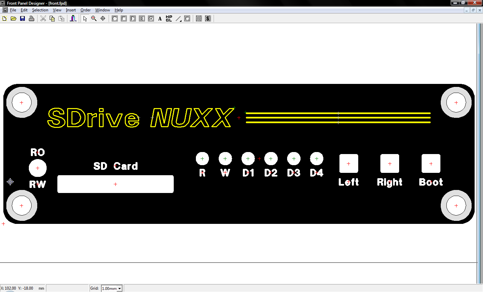Select the arrow pointer tool

click(85, 19)
